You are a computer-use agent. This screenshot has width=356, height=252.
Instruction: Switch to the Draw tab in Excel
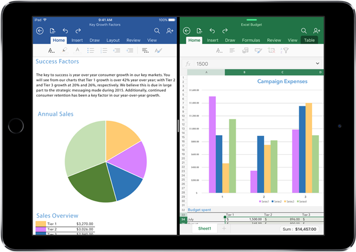click(x=230, y=40)
